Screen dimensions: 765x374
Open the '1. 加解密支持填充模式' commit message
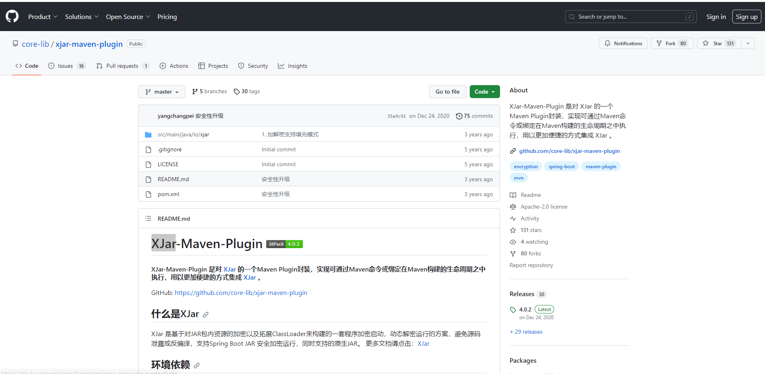(x=290, y=134)
